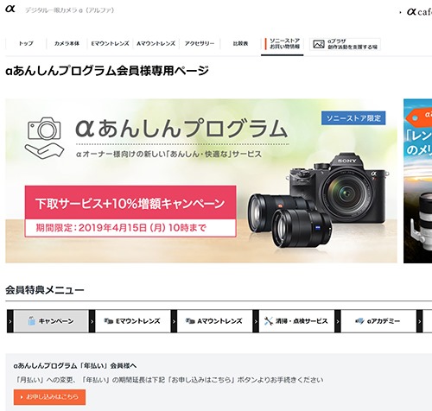Select the アクセサリー navigation item
The height and width of the screenshot is (411, 432).
pos(200,43)
